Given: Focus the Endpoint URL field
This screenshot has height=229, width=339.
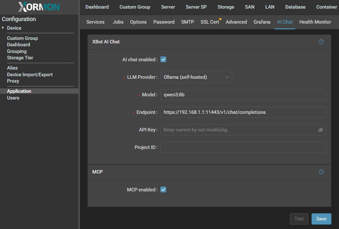Looking at the screenshot, I should pyautogui.click(x=243, y=112).
